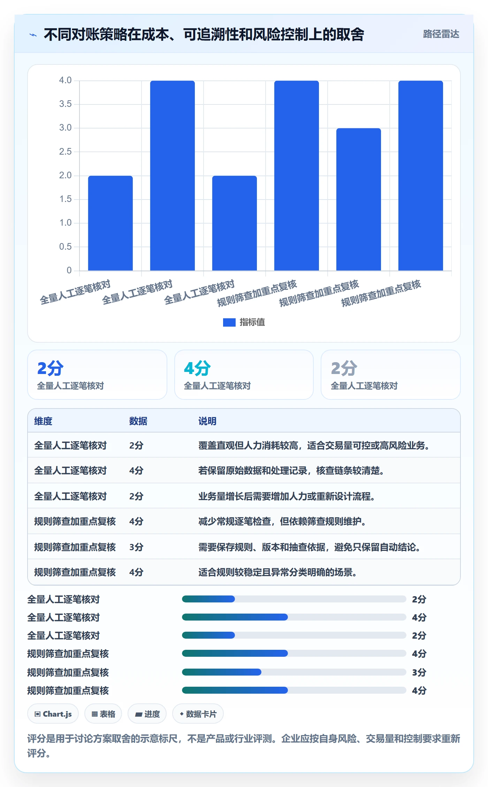The width and height of the screenshot is (488, 787).
Task: Click the Chart.js chip
Action: [x=53, y=714]
